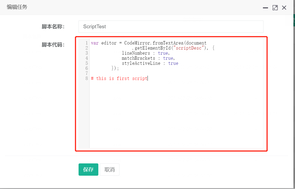Click the 取消 (Cancel) button
The height and width of the screenshot is (189, 295).
[x=109, y=170]
